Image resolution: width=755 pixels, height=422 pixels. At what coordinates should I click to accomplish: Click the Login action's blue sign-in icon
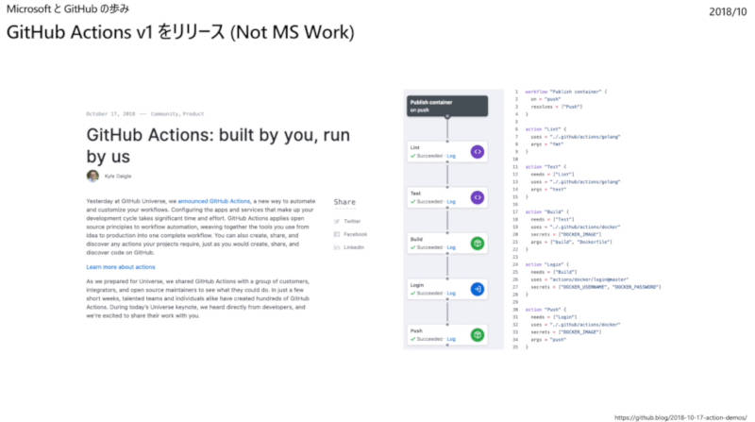tap(478, 289)
